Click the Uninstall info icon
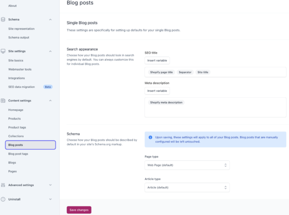The width and height of the screenshot is (289, 215). pyautogui.click(x=3, y=199)
